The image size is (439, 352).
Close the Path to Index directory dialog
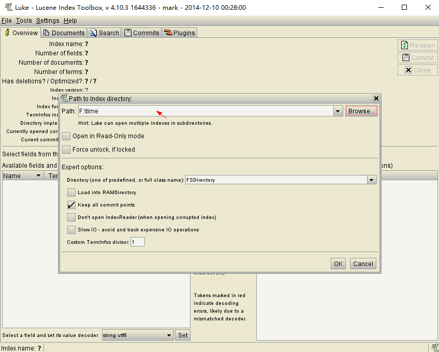(376, 98)
